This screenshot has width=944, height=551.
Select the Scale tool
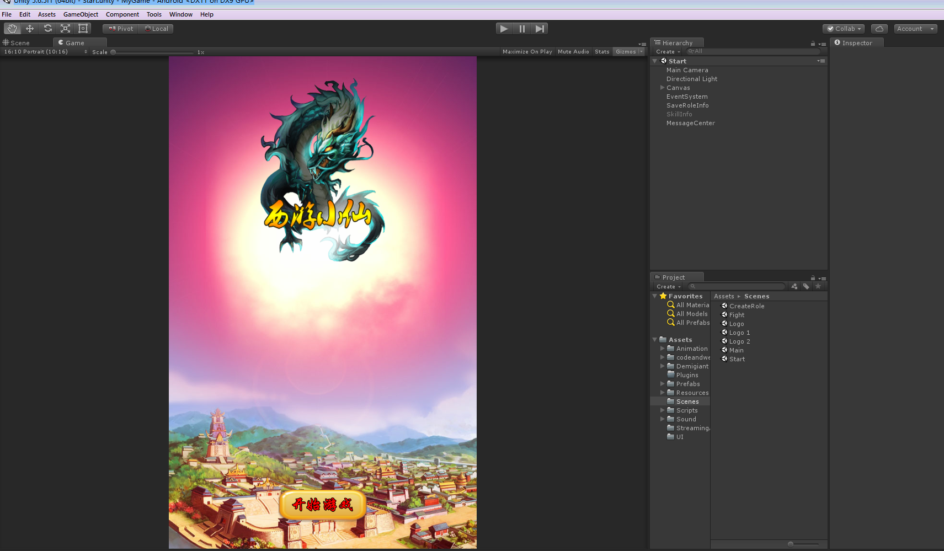pos(66,29)
